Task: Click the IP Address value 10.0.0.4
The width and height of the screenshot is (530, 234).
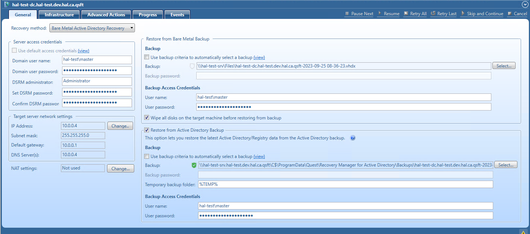Action: click(83, 126)
